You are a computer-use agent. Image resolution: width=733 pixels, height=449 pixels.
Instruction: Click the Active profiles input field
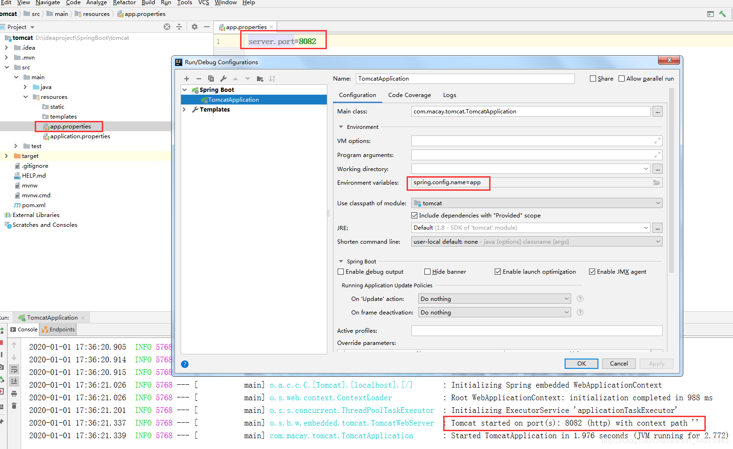(537, 331)
